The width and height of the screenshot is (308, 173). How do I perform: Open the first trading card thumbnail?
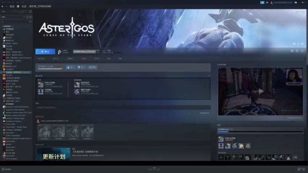pos(44,132)
